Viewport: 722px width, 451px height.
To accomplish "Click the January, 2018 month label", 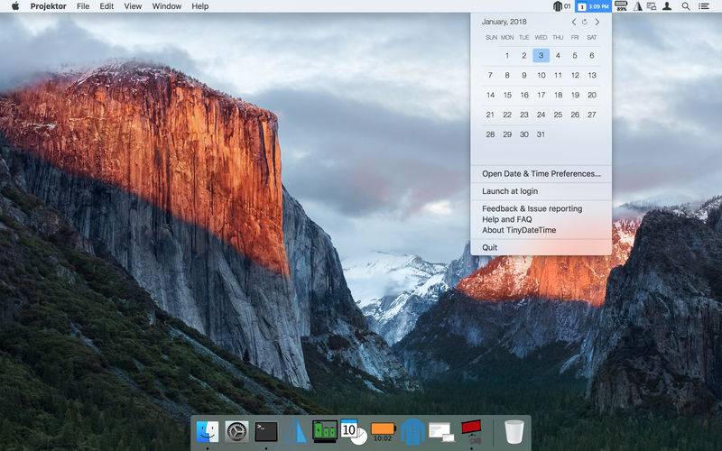I will [x=504, y=22].
